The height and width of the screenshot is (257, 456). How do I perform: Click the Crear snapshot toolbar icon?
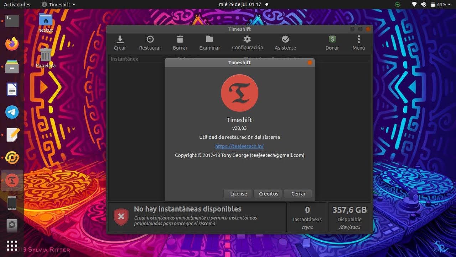pyautogui.click(x=120, y=39)
